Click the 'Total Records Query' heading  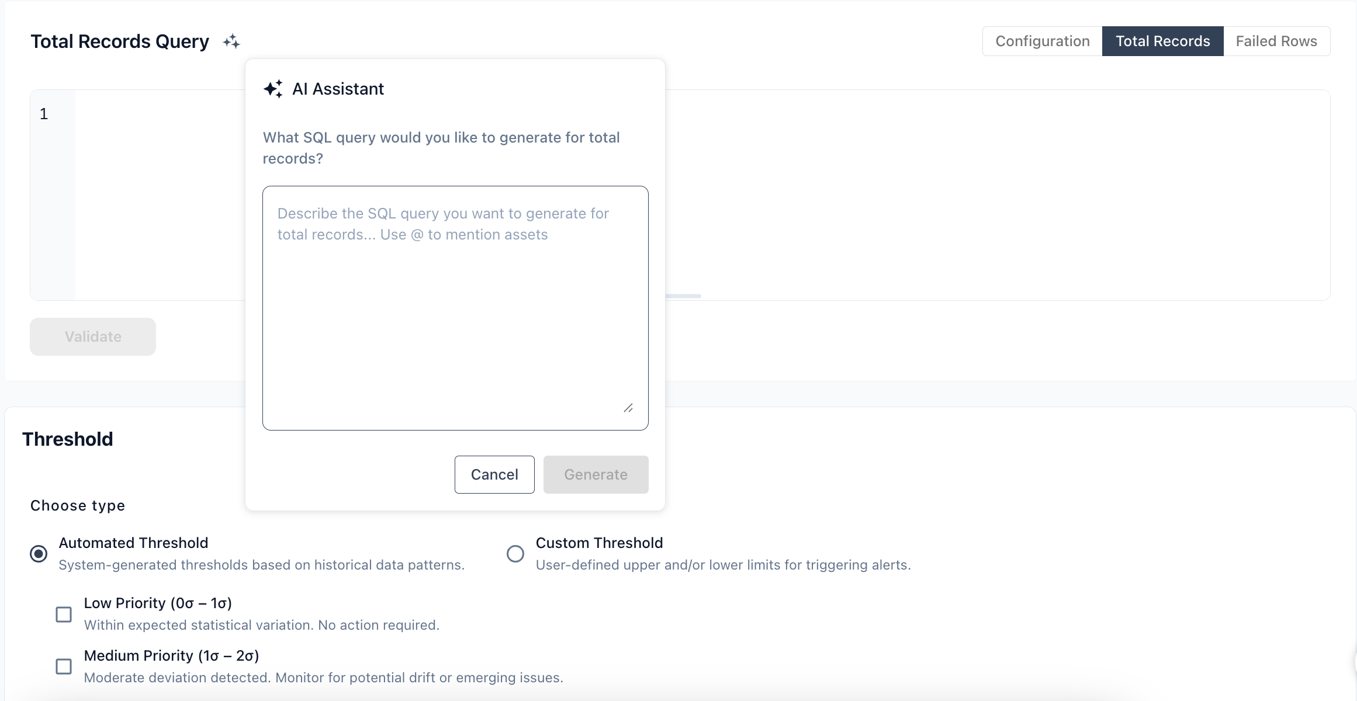pos(120,41)
